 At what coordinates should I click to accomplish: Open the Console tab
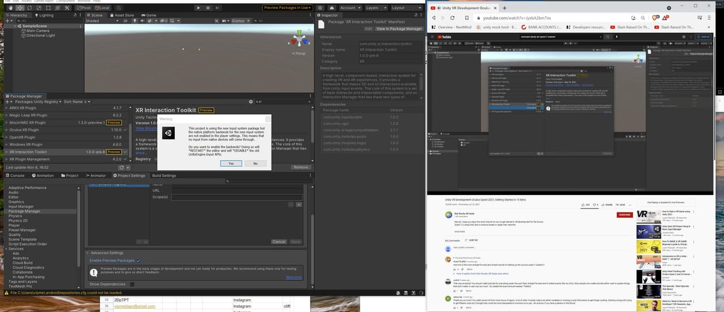[x=15, y=176]
